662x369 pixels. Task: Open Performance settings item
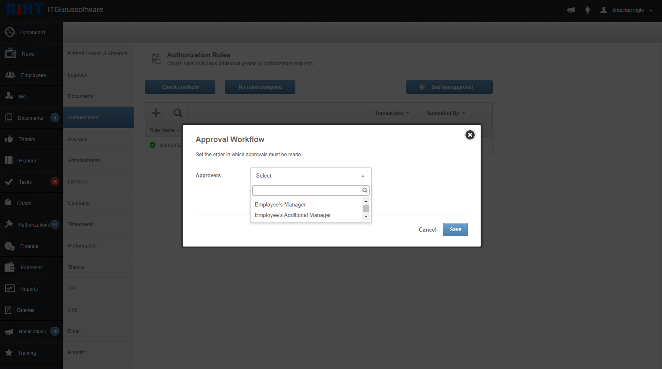coord(98,245)
